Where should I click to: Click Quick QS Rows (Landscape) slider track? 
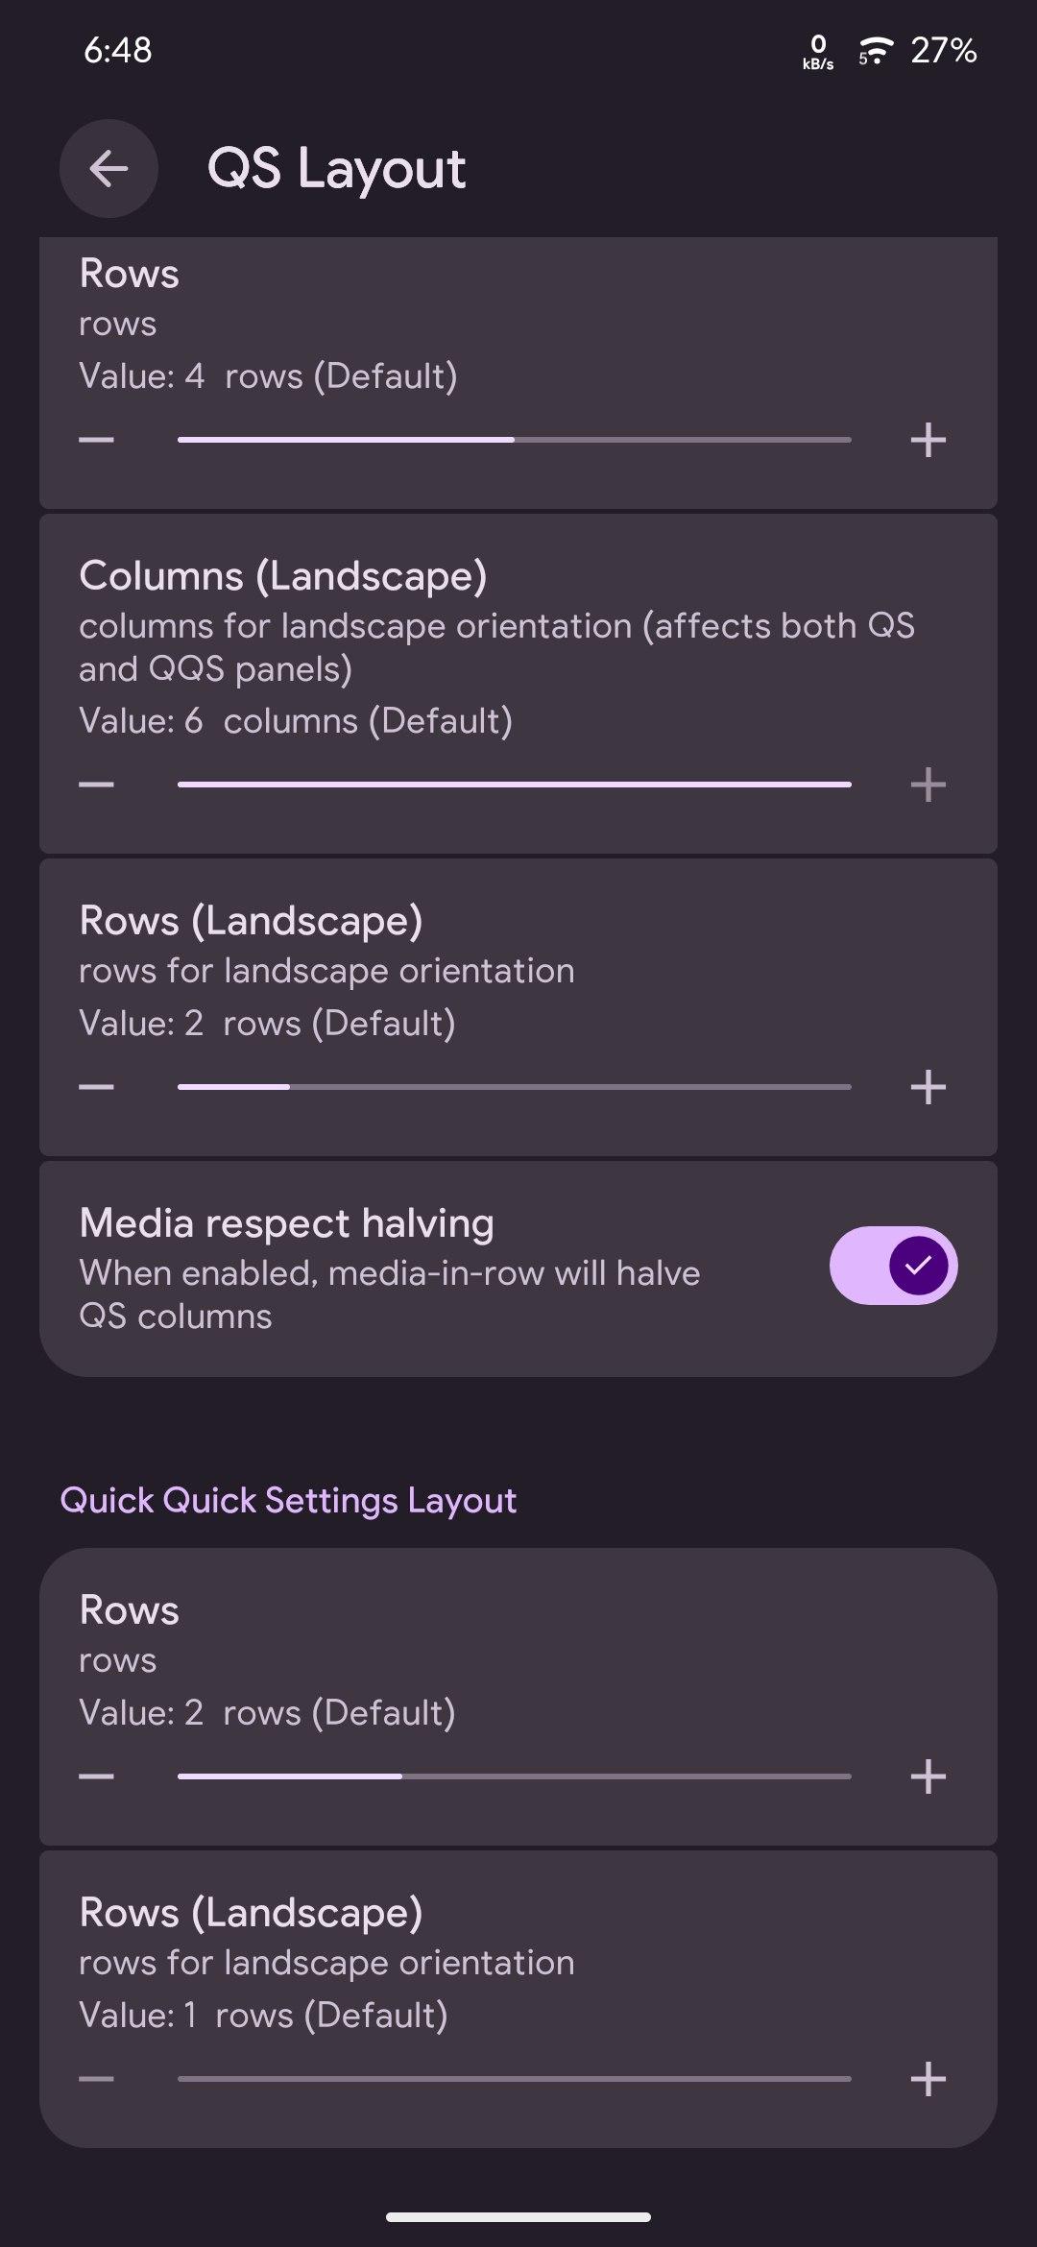pyautogui.click(x=515, y=2079)
